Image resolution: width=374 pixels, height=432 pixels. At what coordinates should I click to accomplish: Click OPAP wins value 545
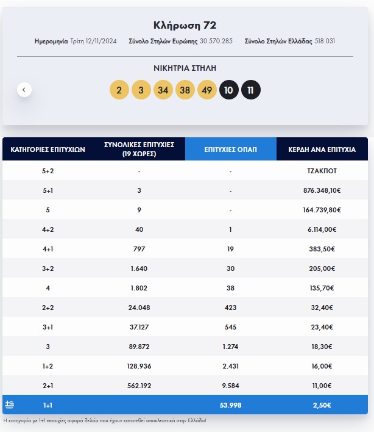pyautogui.click(x=230, y=327)
